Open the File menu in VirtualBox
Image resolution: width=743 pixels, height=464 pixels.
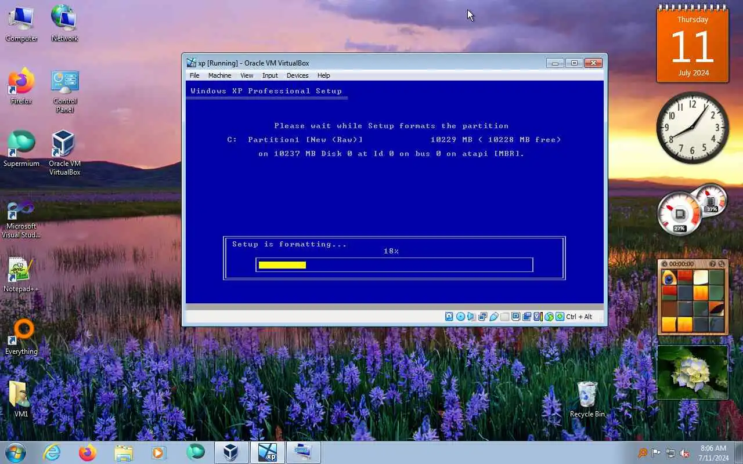click(x=194, y=75)
